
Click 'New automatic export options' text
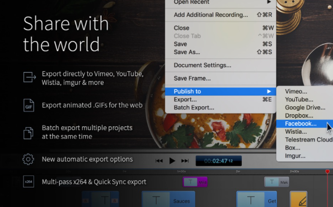87,159
